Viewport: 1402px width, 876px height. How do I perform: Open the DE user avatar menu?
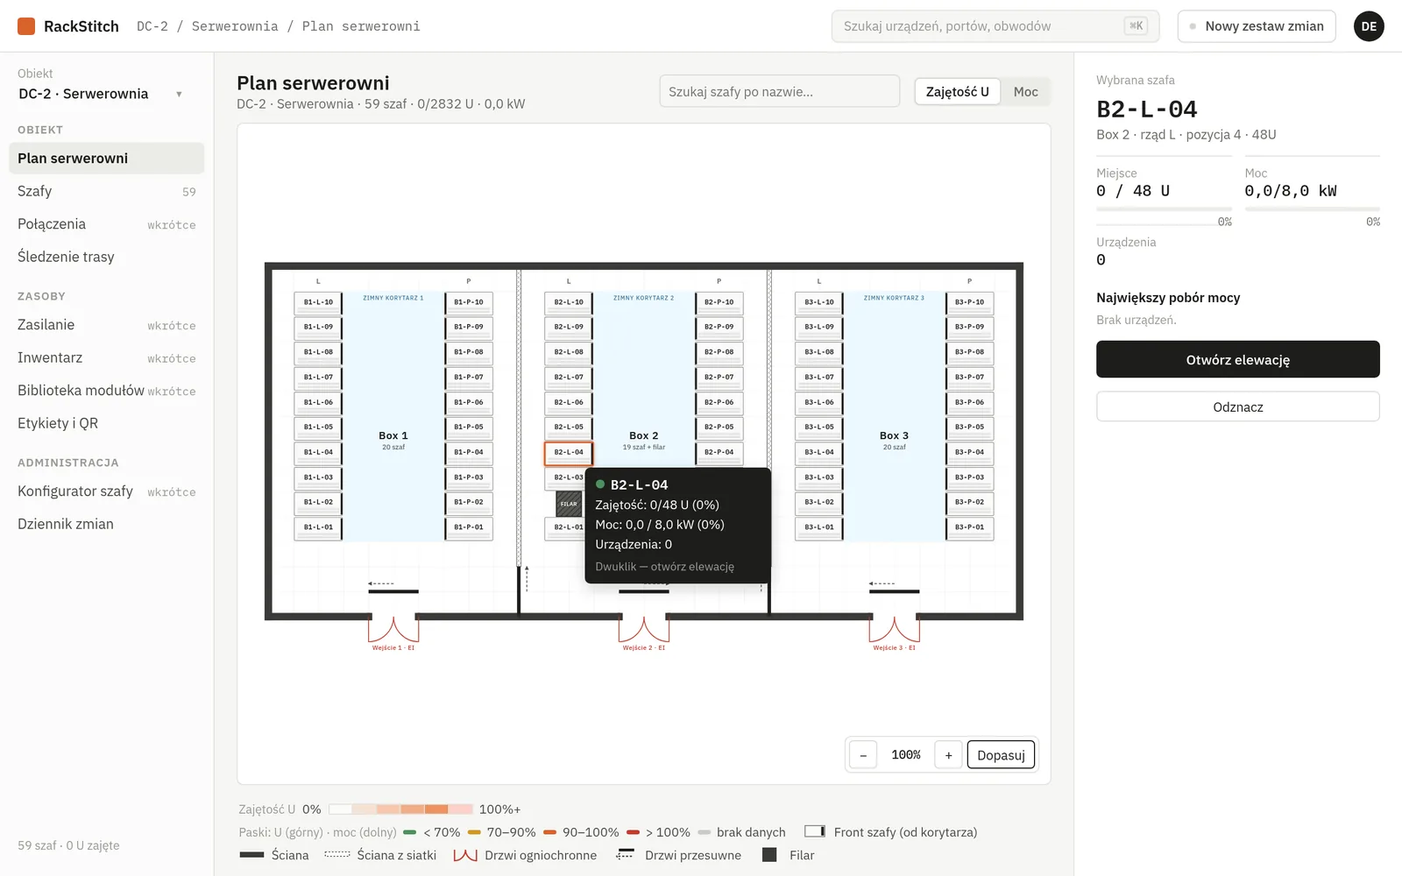[x=1369, y=26]
